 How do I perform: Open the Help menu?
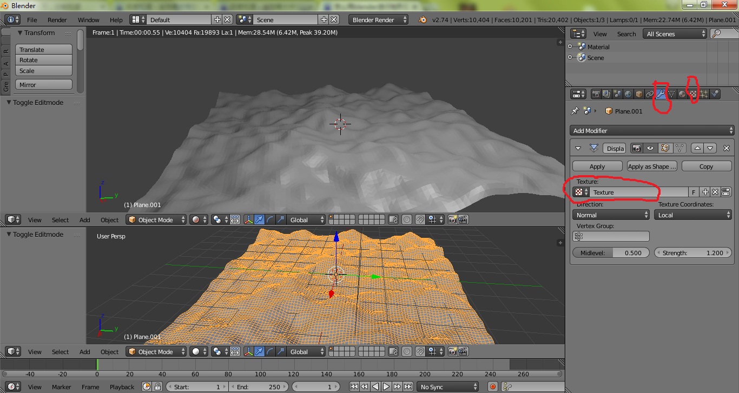tap(116, 20)
